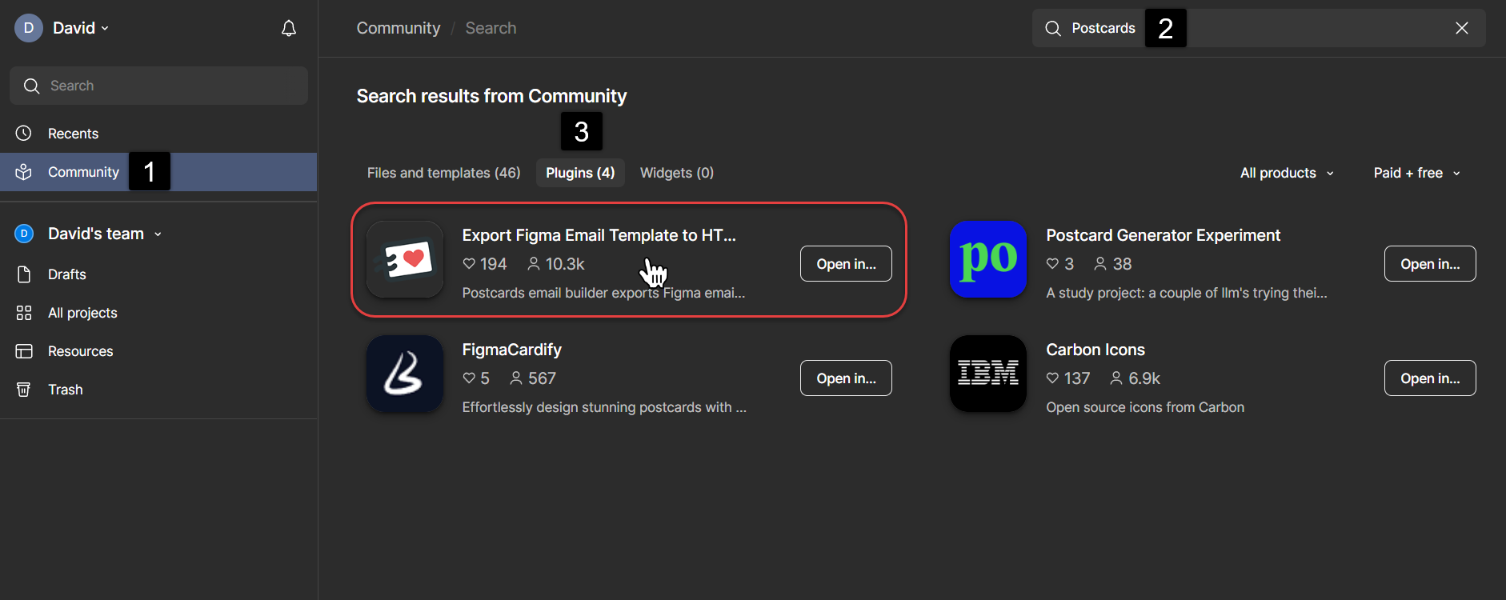The image size is (1506, 600).
Task: Open the Paid + free filter dropdown
Action: 1416,173
